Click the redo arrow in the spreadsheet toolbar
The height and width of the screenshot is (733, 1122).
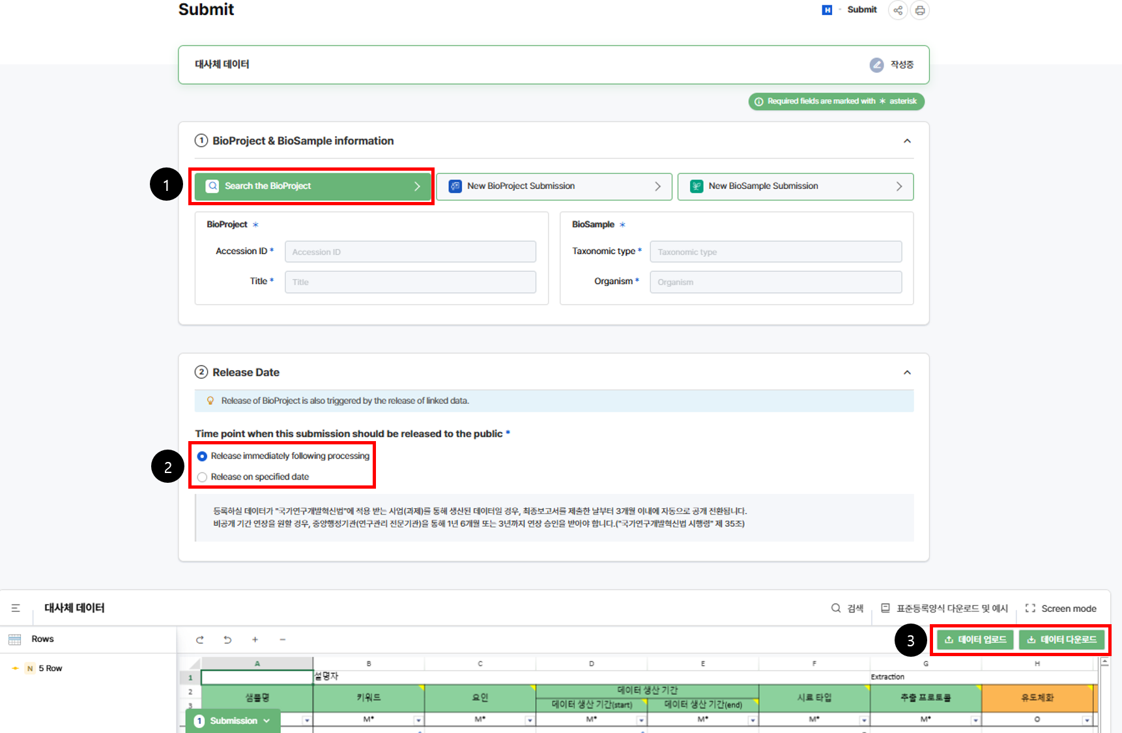click(200, 640)
